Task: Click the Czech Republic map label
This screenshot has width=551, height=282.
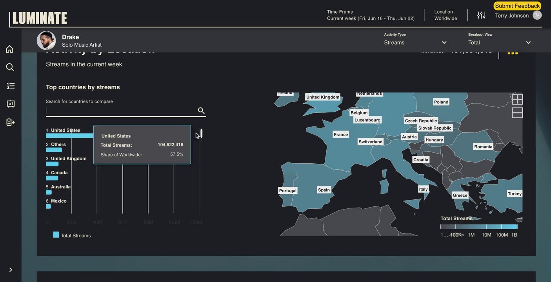Action: (x=421, y=121)
